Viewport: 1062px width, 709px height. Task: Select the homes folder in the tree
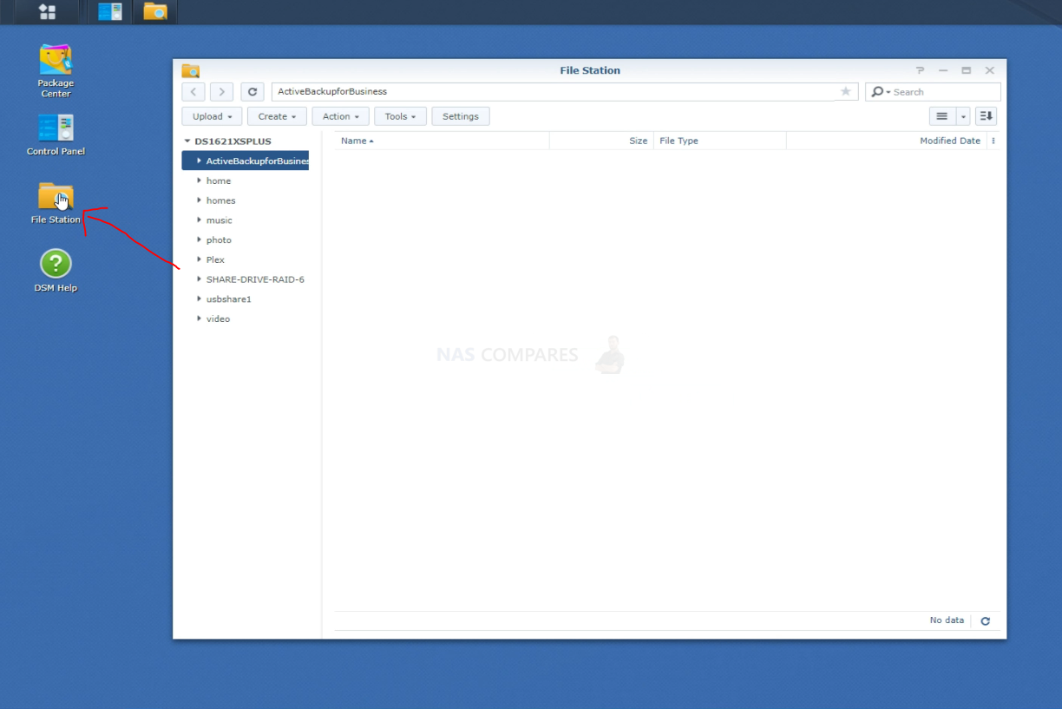[x=221, y=200]
